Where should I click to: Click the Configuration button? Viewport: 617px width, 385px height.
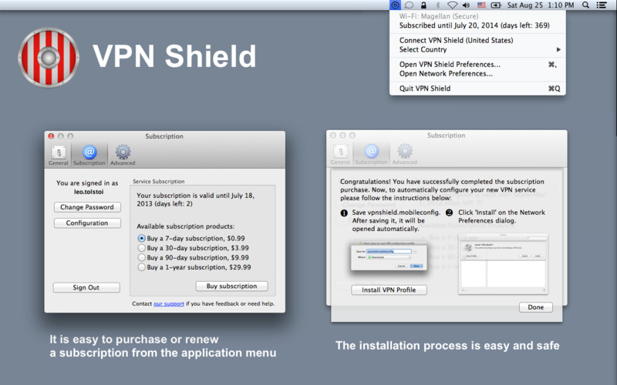[x=87, y=223]
